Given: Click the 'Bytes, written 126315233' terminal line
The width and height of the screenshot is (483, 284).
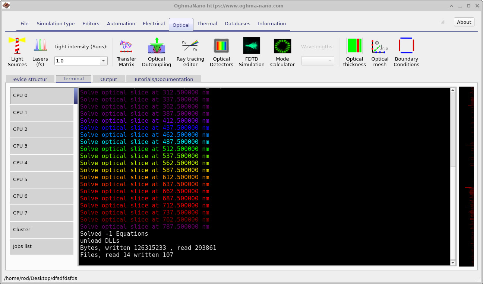Looking at the screenshot, I should [x=148, y=248].
